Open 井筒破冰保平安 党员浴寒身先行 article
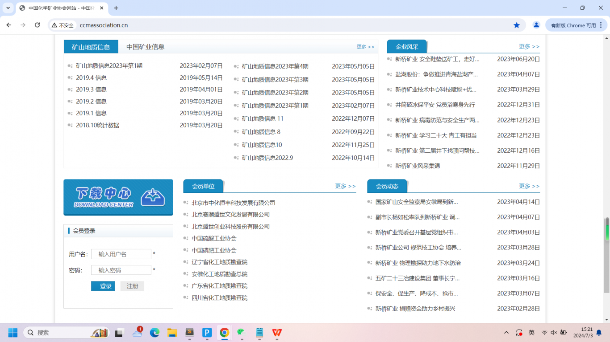 (x=435, y=105)
